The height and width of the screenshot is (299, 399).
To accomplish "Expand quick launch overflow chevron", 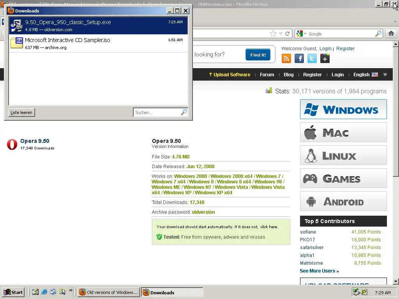I will [71, 290].
